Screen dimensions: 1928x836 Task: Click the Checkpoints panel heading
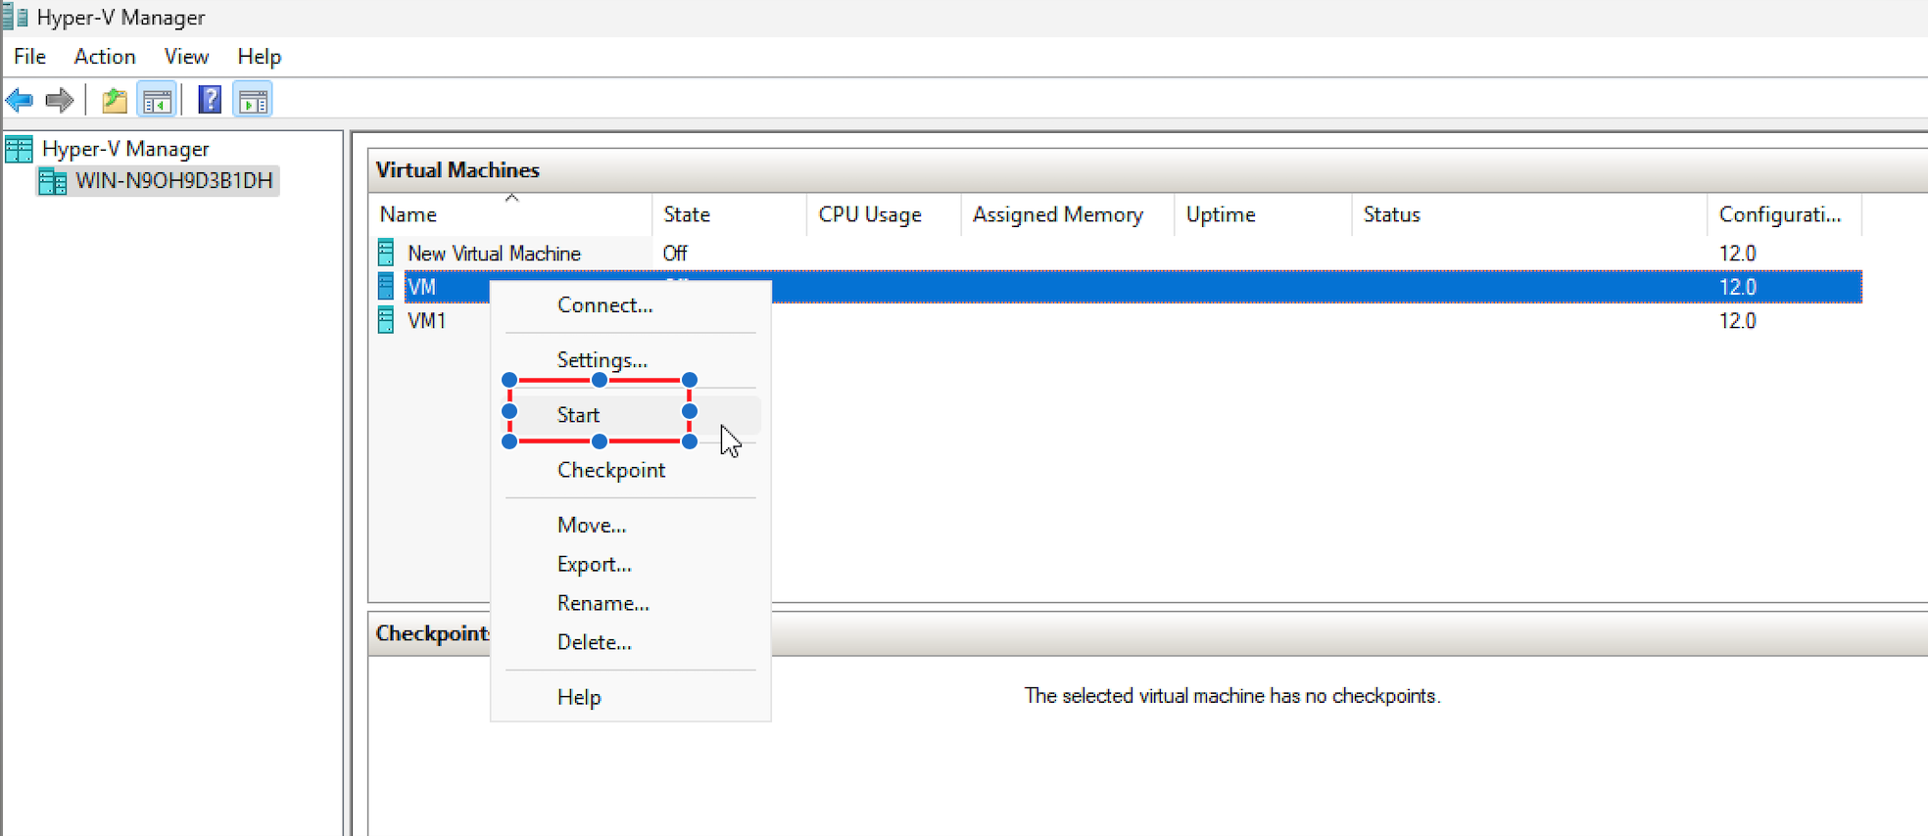[x=433, y=633]
